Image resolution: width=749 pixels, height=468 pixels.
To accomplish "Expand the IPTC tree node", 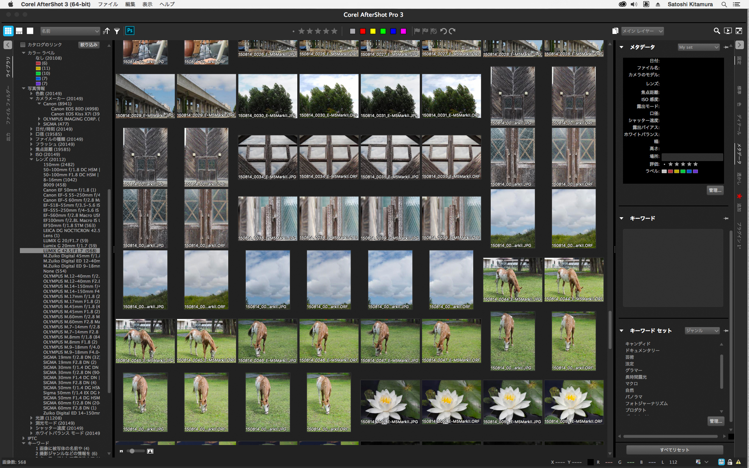I will point(23,438).
